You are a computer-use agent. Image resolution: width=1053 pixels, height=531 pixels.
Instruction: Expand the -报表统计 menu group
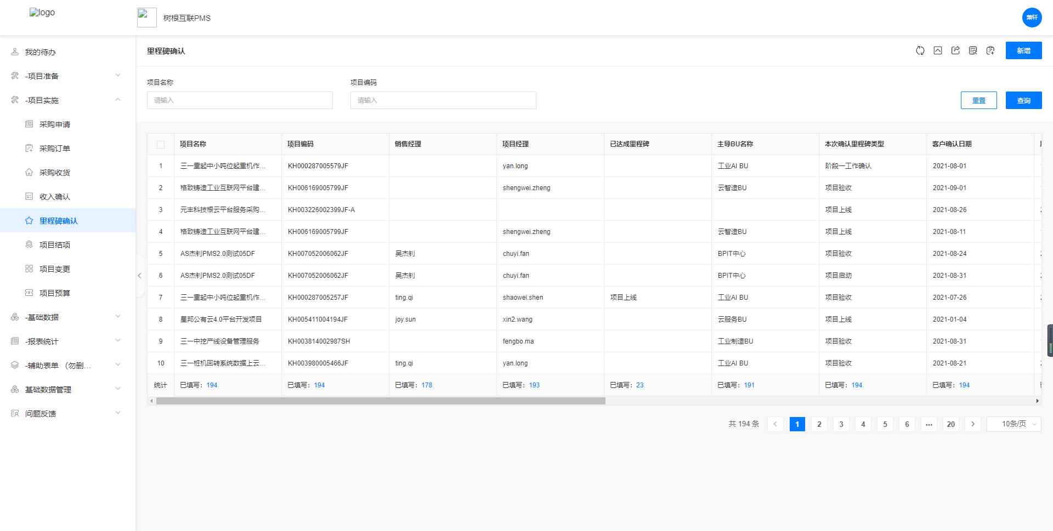click(68, 341)
